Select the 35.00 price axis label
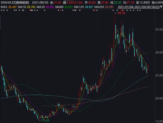Image resolution: width=163 pixels, height=123 pixels. point(159,30)
